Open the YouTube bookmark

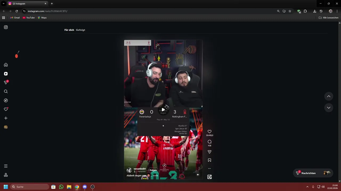tap(29, 18)
